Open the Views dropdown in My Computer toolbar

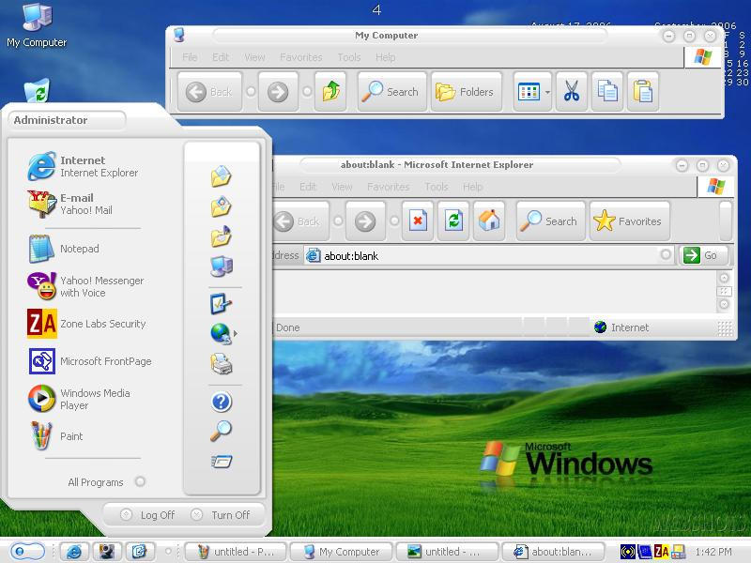(x=547, y=91)
